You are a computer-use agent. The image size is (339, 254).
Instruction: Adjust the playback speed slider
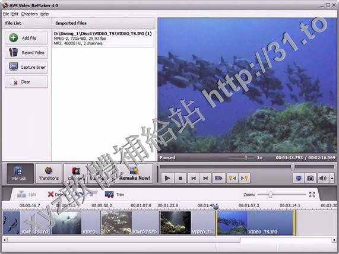click(x=246, y=158)
